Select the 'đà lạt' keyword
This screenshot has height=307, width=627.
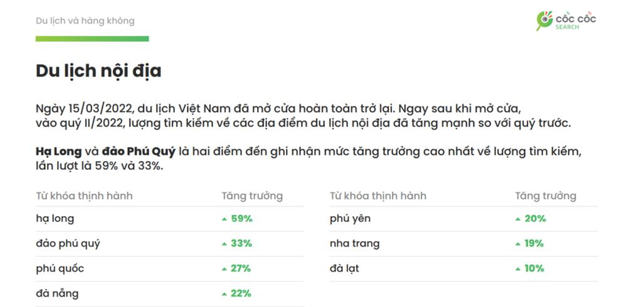point(344,268)
